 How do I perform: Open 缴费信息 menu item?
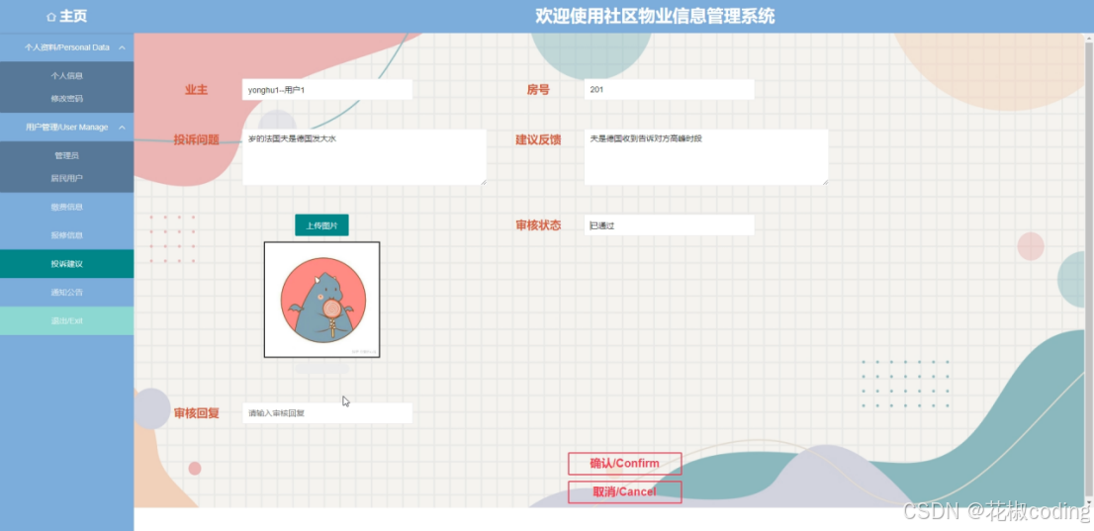67,207
